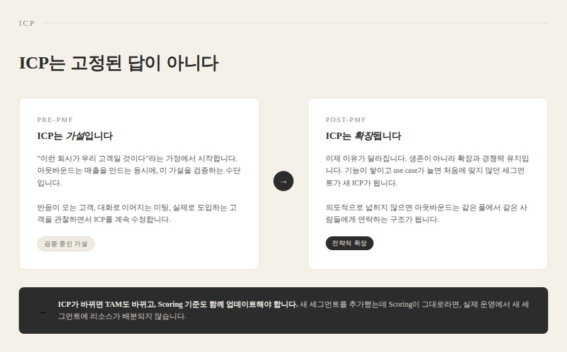Click the main heading 'ICP는 고정된 답이 아니다'
The image size is (567, 352).
pyautogui.click(x=118, y=63)
